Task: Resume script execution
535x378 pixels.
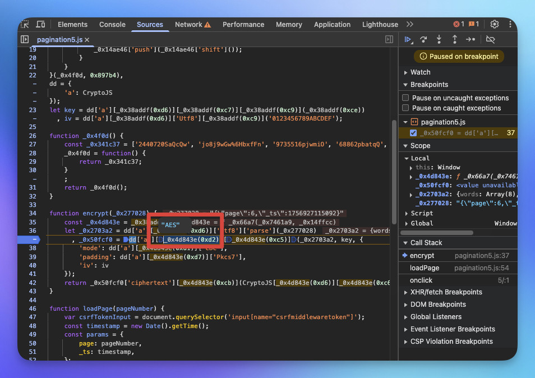Action: [408, 40]
